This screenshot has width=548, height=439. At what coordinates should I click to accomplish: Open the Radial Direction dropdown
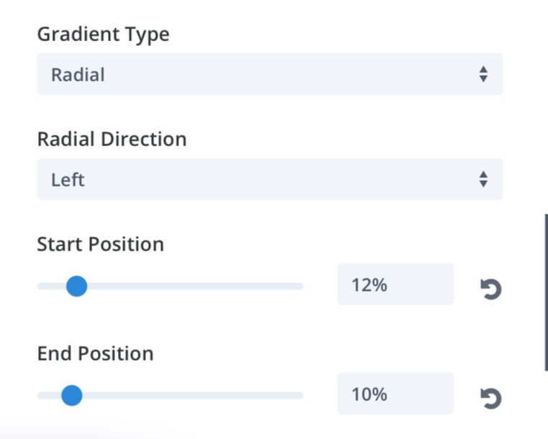click(x=270, y=179)
